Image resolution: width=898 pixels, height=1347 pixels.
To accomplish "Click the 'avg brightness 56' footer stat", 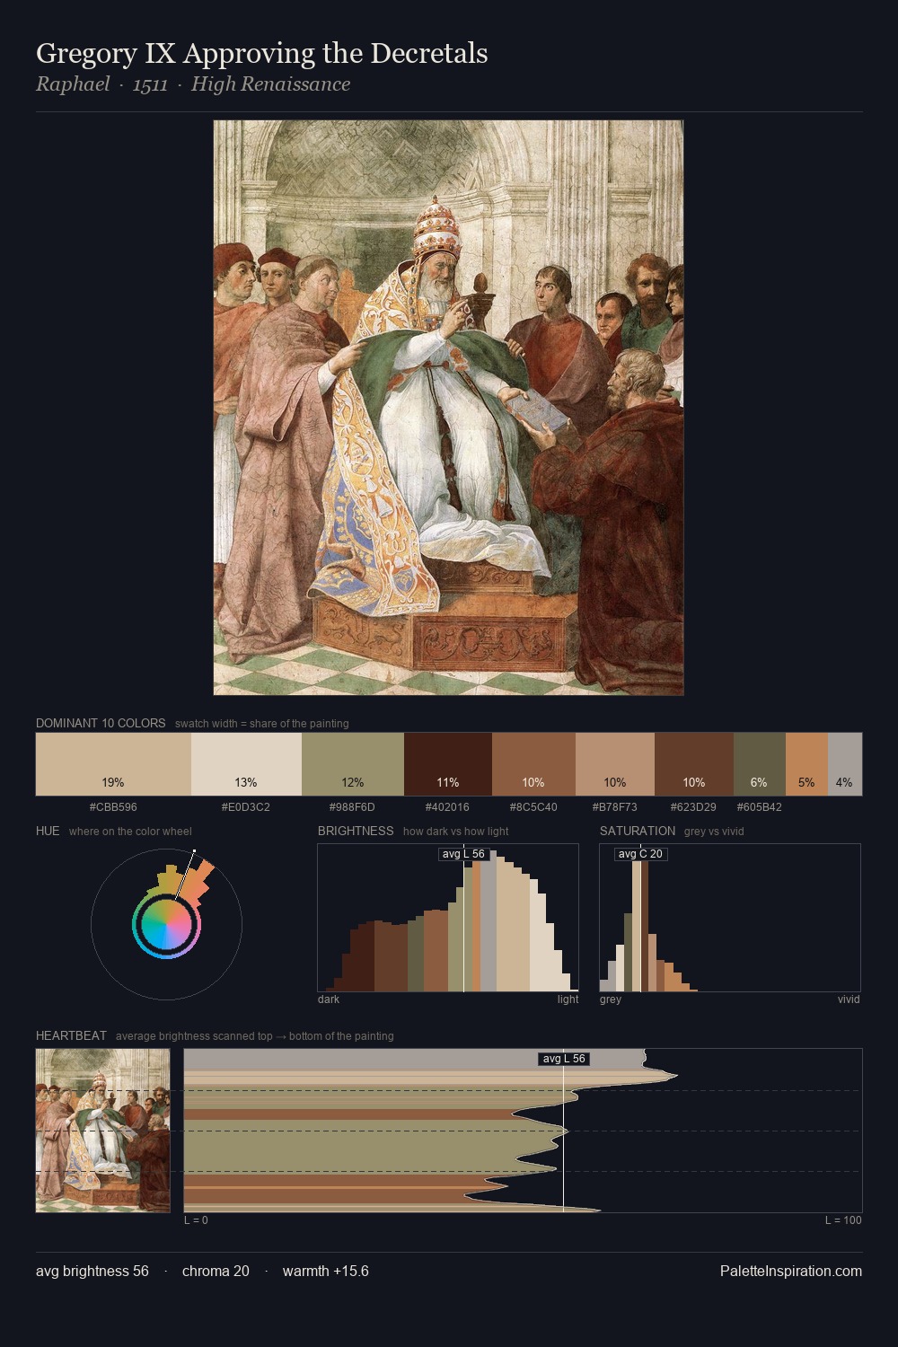I will pos(92,1271).
